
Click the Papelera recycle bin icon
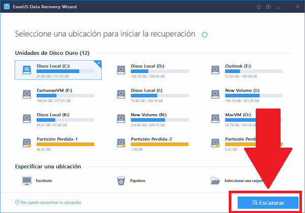click(121, 181)
